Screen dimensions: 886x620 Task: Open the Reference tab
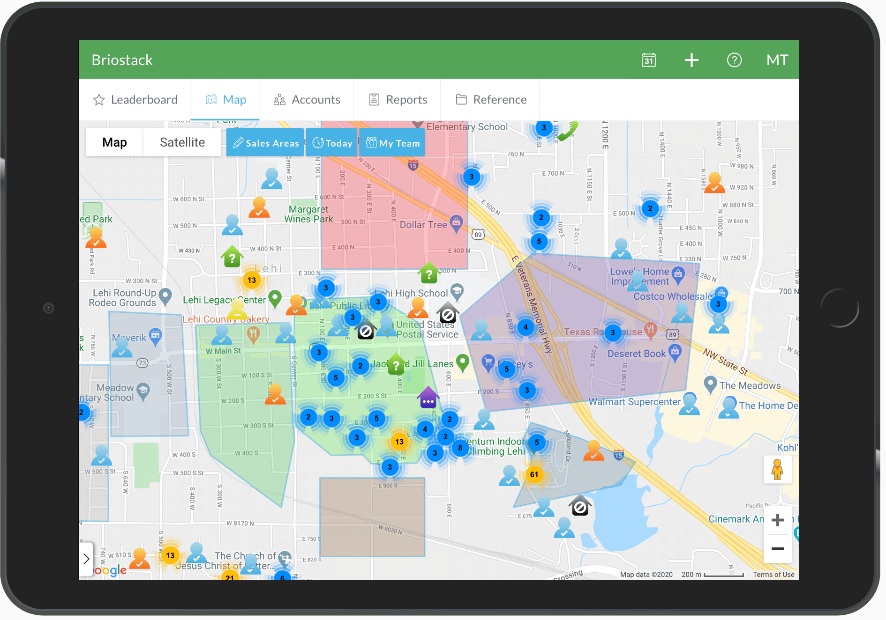(x=491, y=100)
